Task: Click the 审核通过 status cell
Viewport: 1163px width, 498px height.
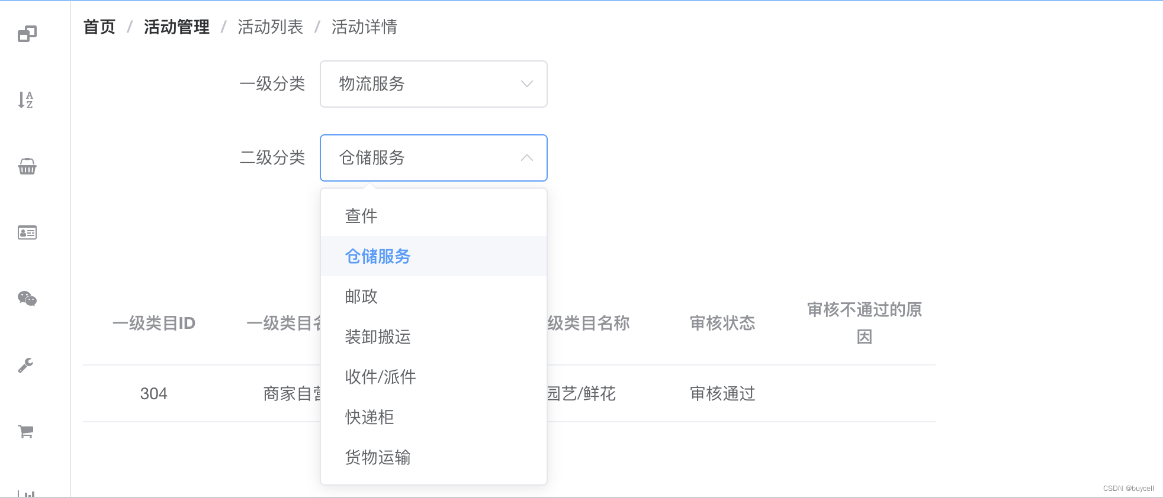Action: [x=722, y=394]
